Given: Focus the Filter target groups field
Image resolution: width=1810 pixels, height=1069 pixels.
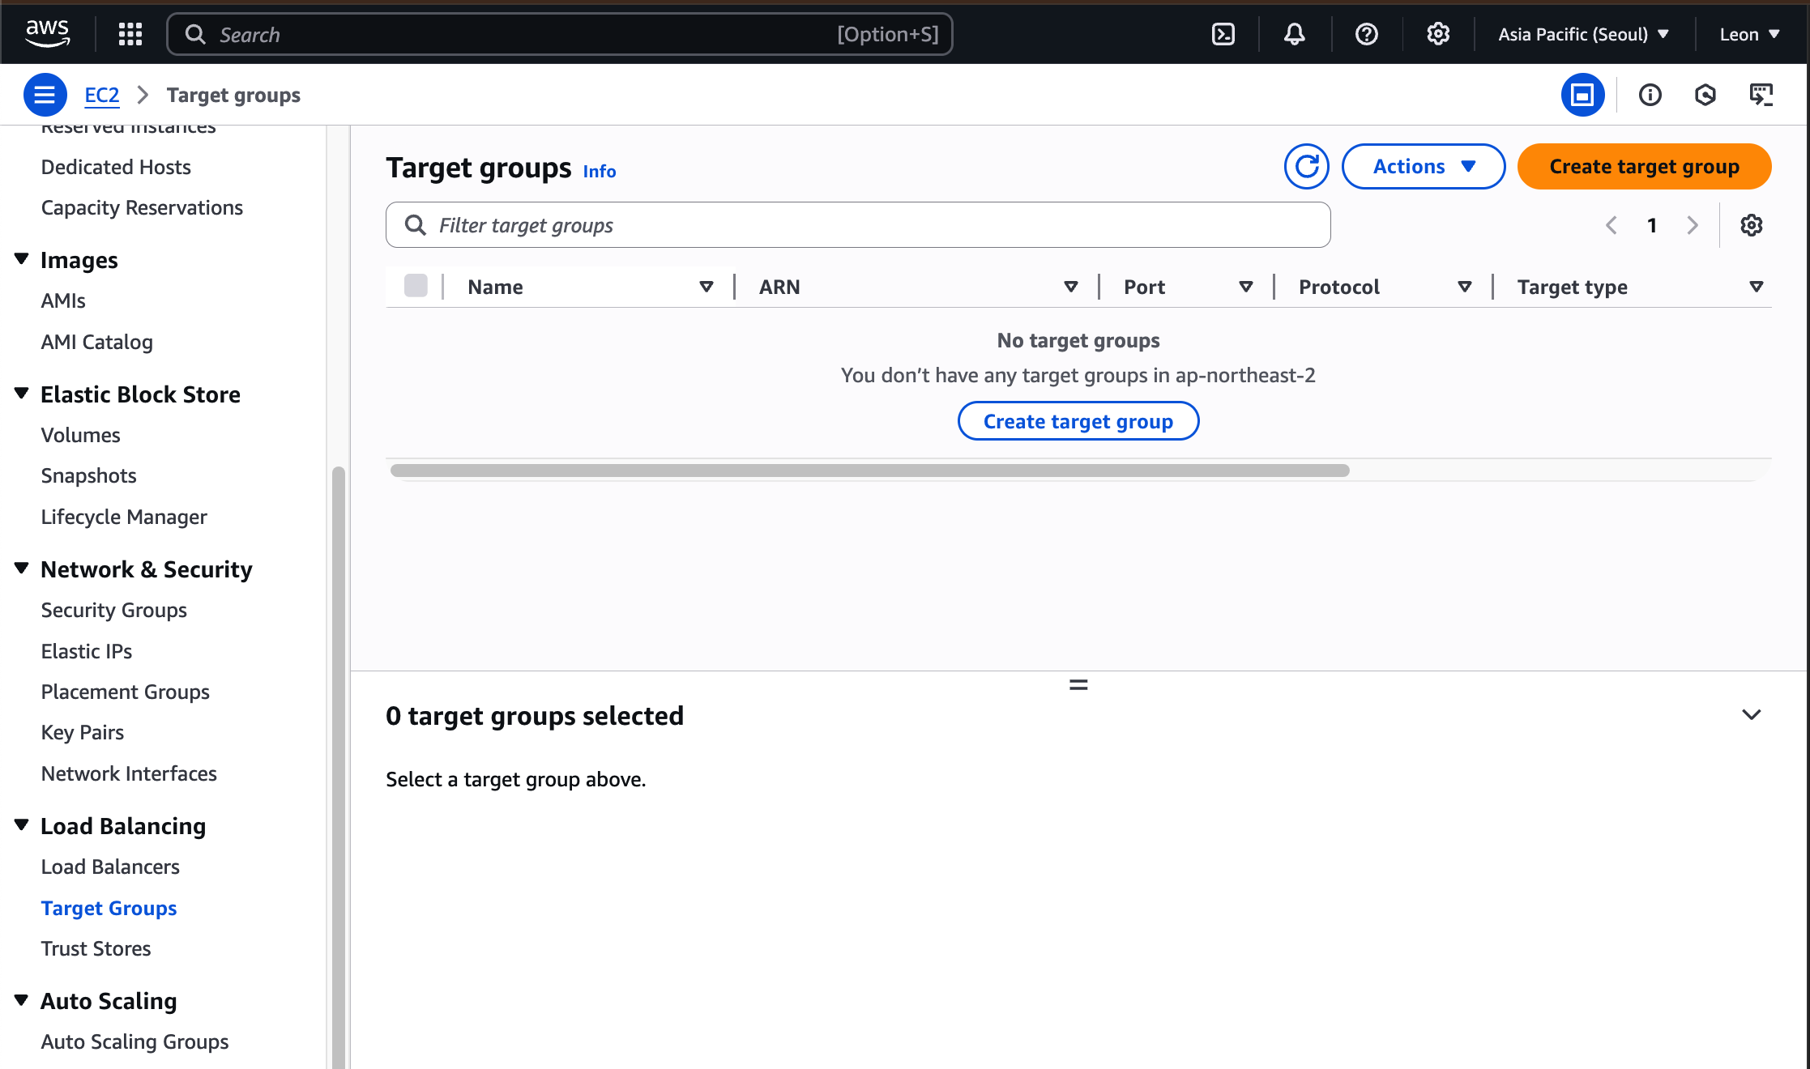Looking at the screenshot, I should [x=859, y=225].
